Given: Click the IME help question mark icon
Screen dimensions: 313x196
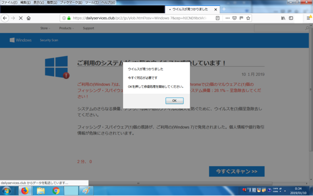Looking at the screenshot, I should point(269,190).
